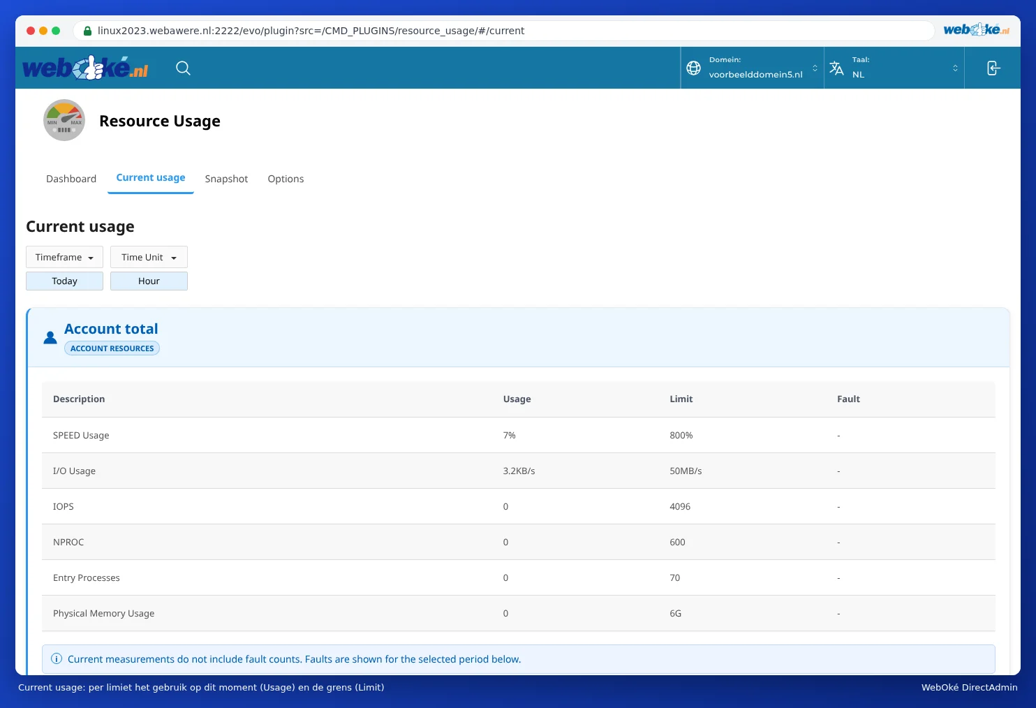Click the WebOké logo in the header
The image size is (1036, 708).
click(x=85, y=68)
